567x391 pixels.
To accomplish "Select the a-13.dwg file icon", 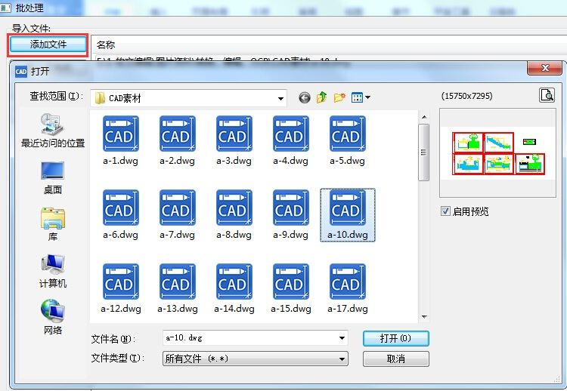I will (178, 282).
